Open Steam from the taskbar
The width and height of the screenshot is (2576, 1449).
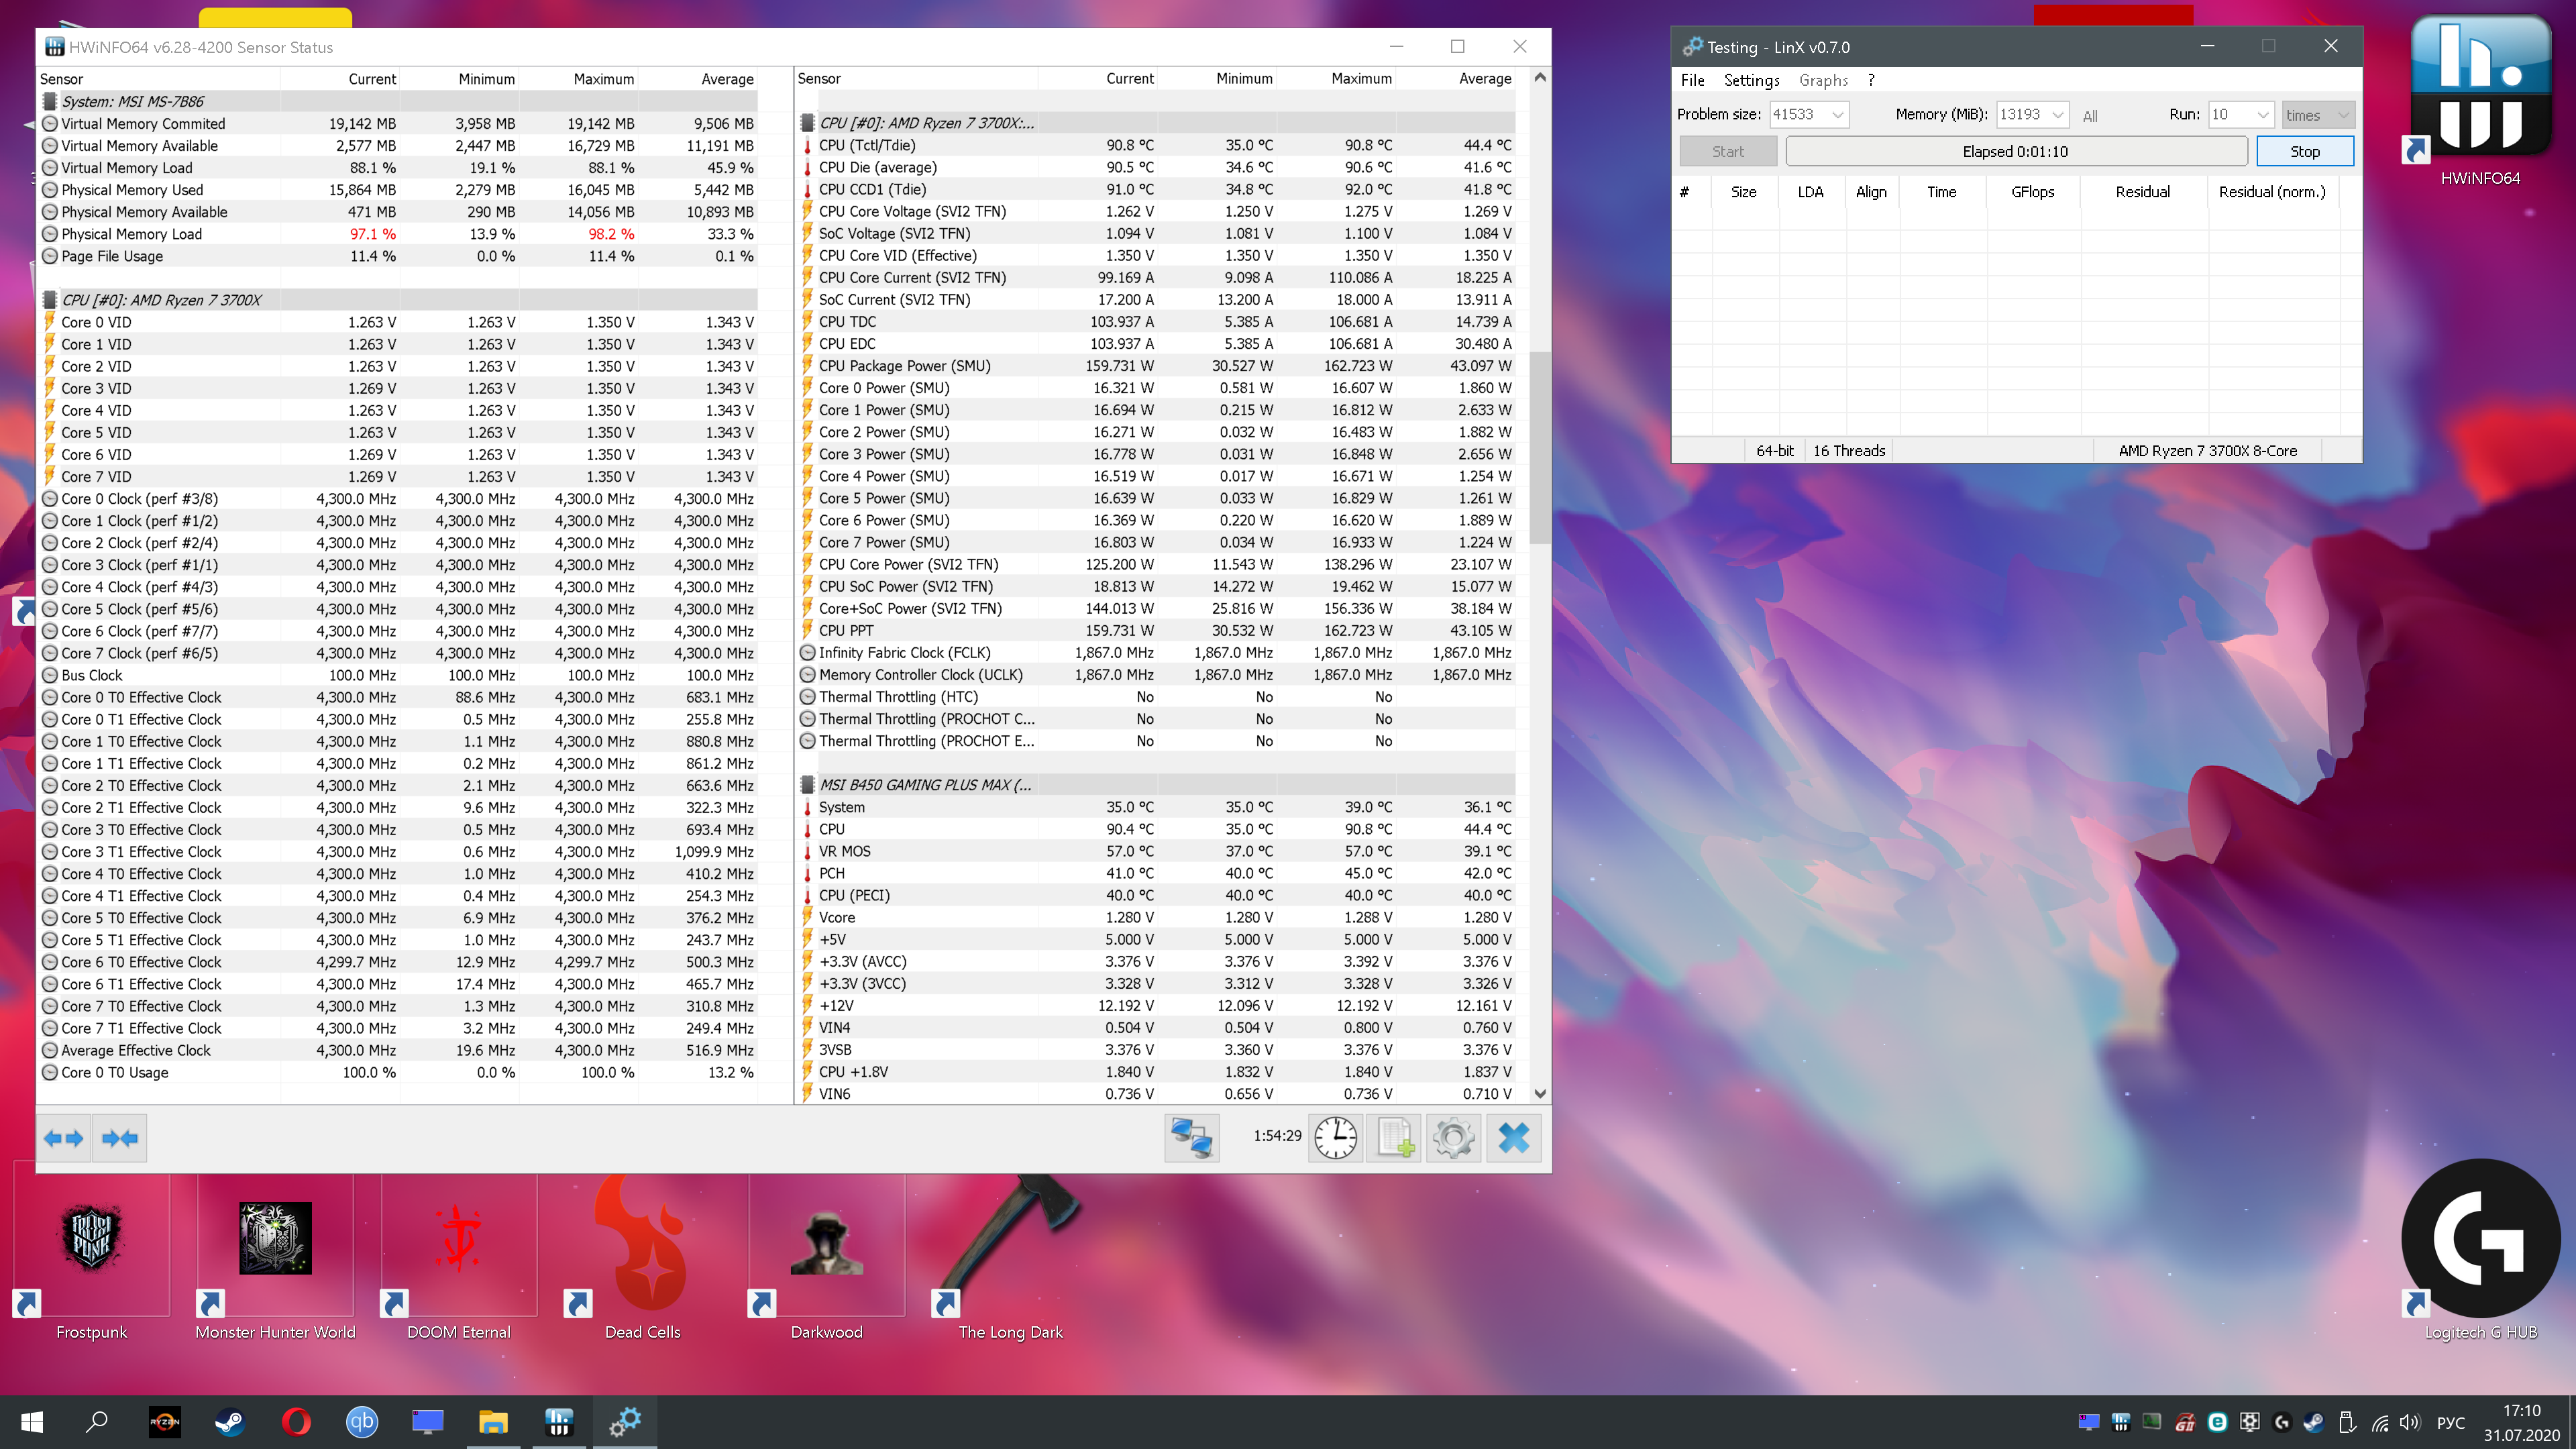coord(230,1421)
